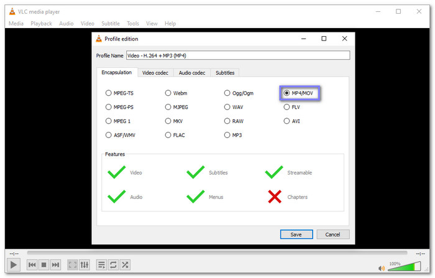This screenshot has width=435, height=278.
Task: Select the WAV radio button
Action: coord(227,107)
